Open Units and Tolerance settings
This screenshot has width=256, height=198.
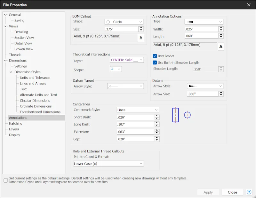point(35,78)
